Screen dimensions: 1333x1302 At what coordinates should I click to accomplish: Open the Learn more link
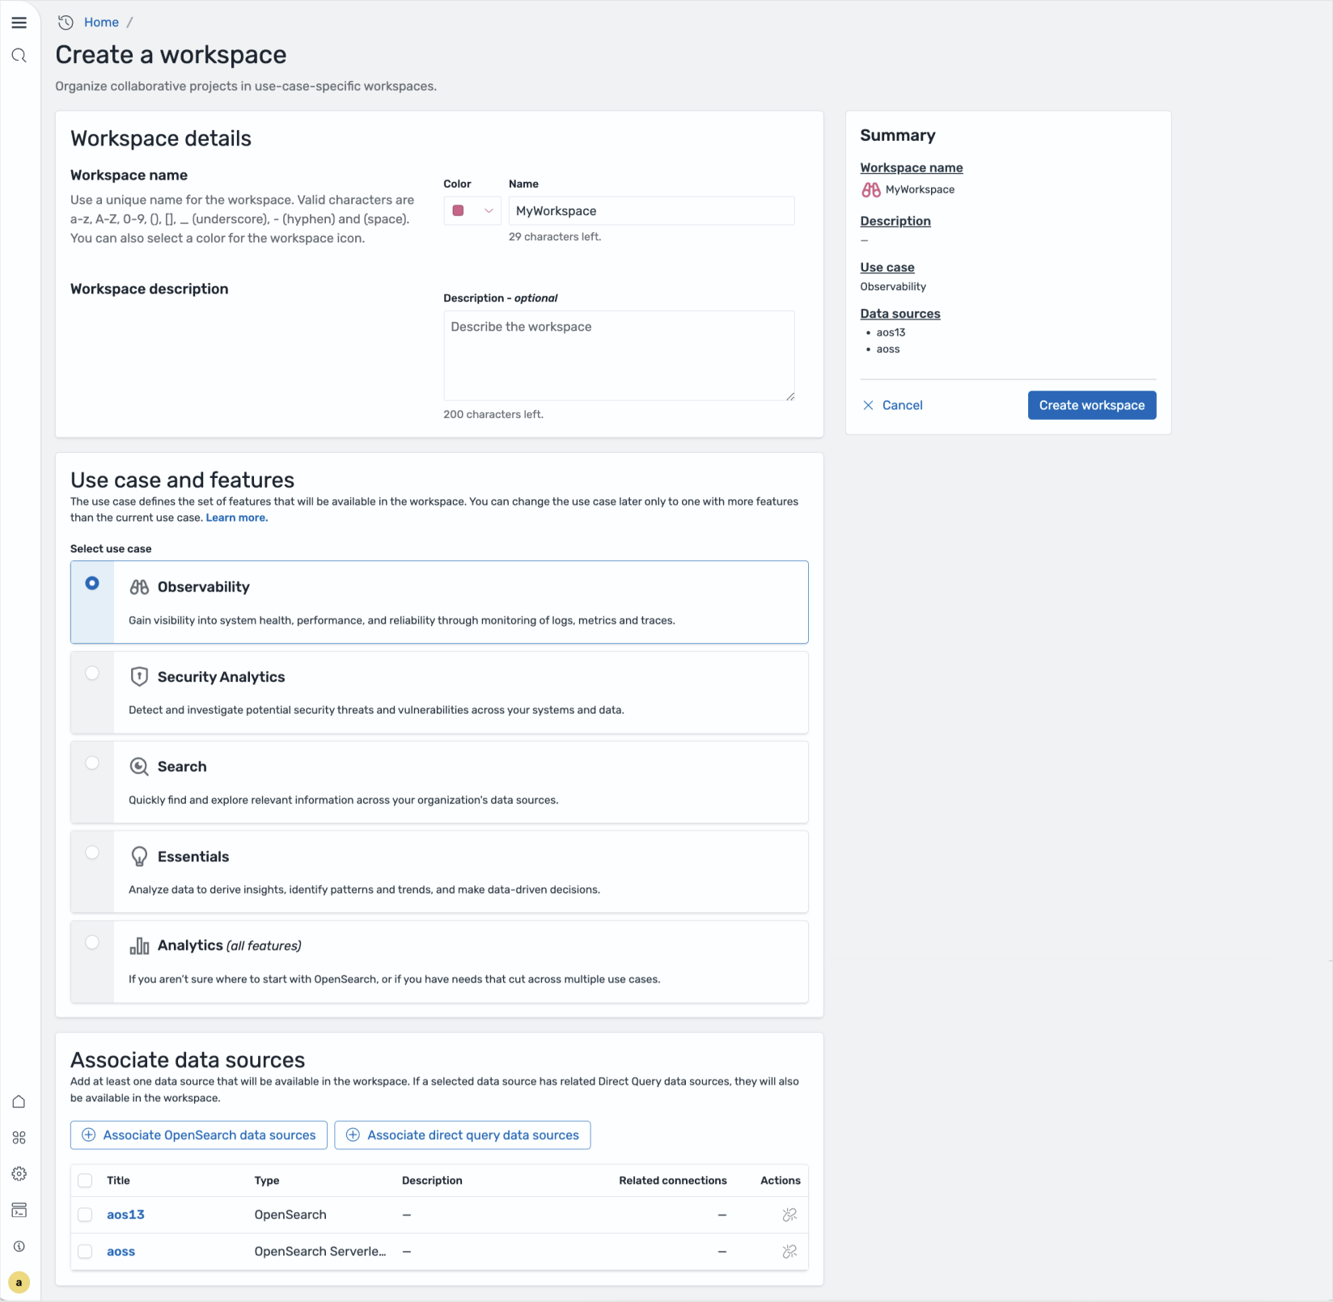[x=237, y=518]
